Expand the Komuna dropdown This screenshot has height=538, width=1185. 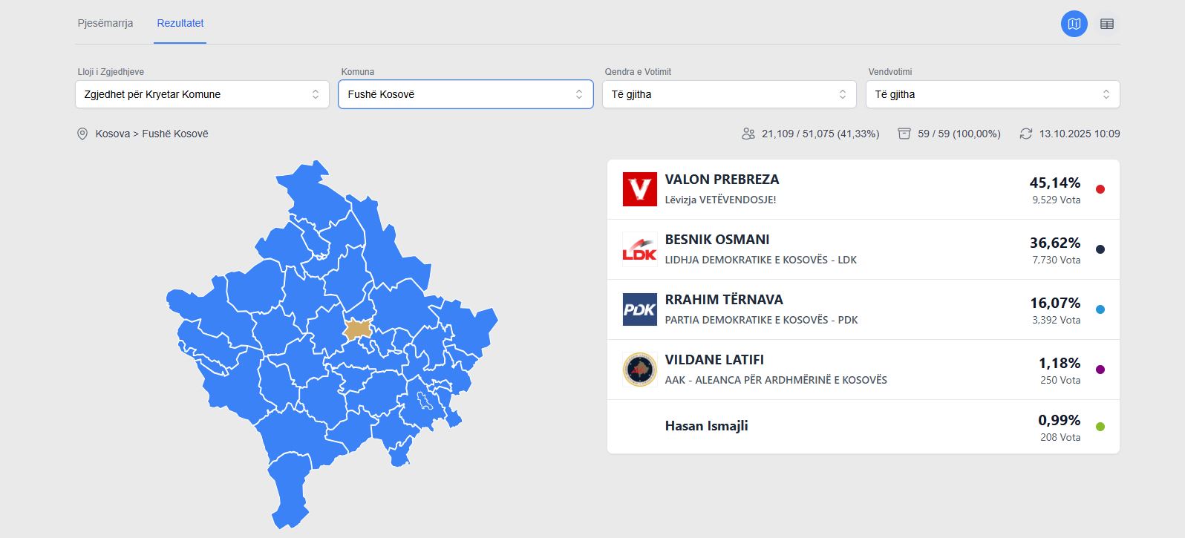pyautogui.click(x=466, y=94)
